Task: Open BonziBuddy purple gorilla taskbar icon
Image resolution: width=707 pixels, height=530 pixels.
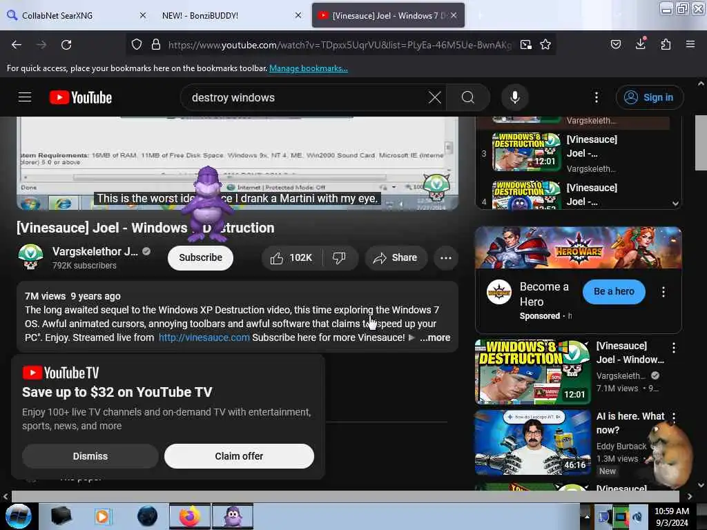Action: point(233,516)
